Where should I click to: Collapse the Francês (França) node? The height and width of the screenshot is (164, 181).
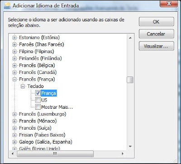pos(14,79)
